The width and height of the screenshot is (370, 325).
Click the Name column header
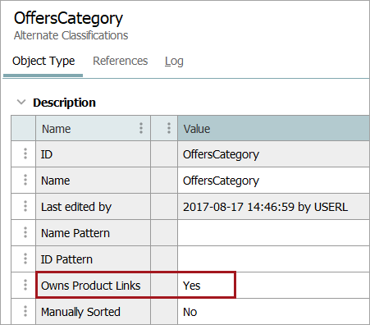[x=93, y=128]
